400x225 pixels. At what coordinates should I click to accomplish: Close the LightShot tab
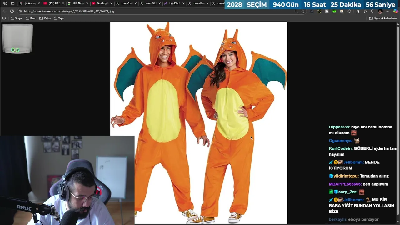[183, 3]
